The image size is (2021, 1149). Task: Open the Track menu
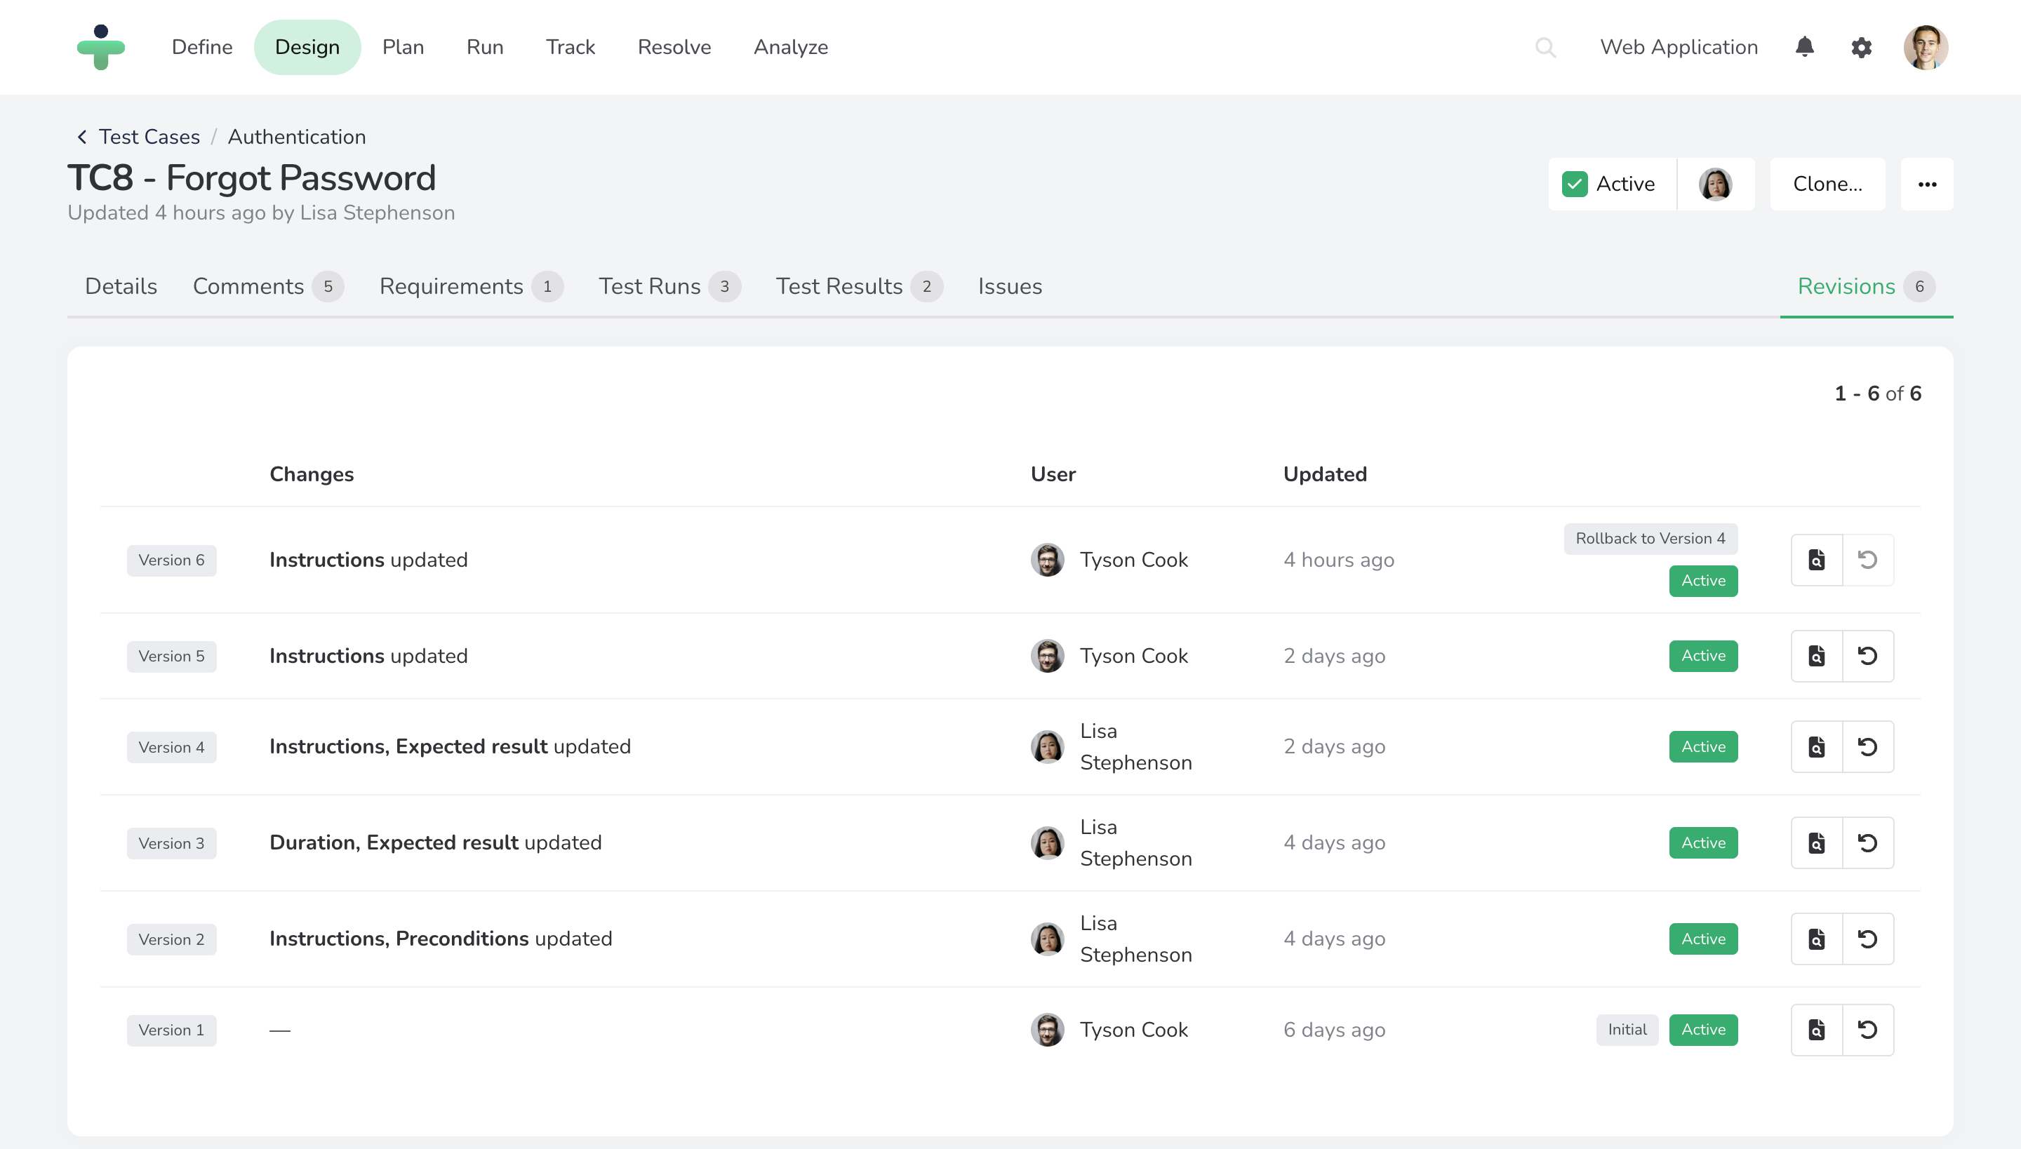570,48
